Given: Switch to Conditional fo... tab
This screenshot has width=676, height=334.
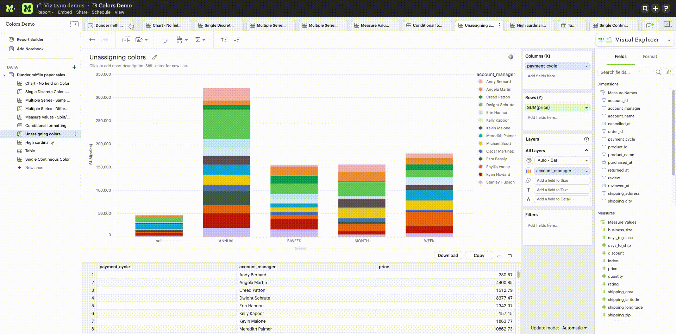Looking at the screenshot, I should pyautogui.click(x=427, y=25).
